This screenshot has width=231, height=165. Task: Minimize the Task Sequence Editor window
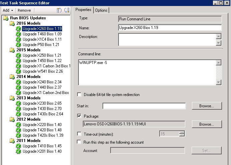pos(216,3)
